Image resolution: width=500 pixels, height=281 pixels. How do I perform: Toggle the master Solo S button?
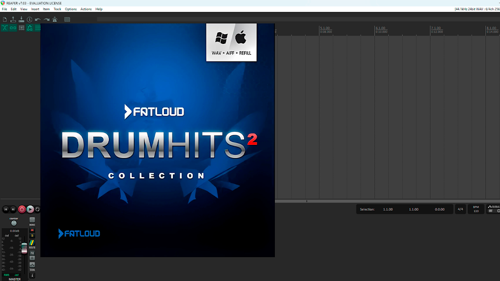tap(32, 236)
